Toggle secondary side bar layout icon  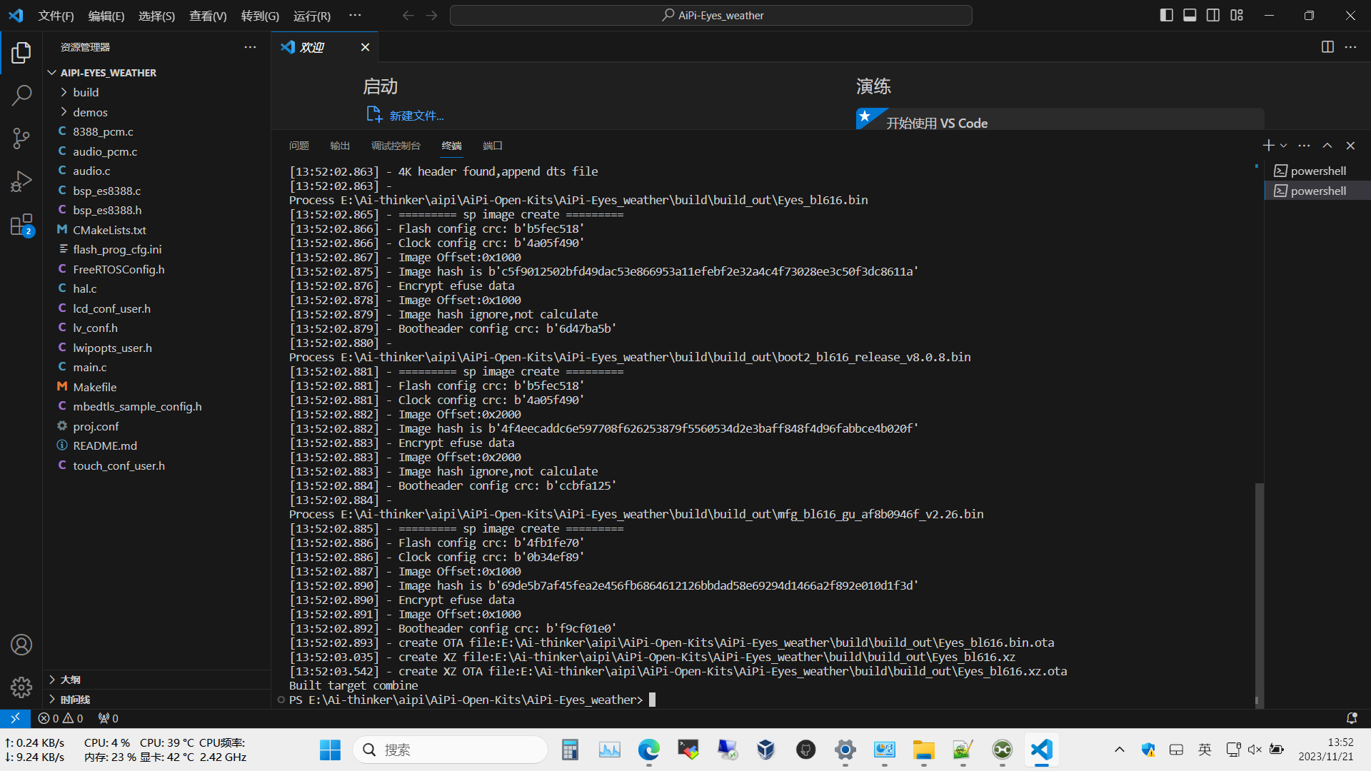(x=1213, y=15)
